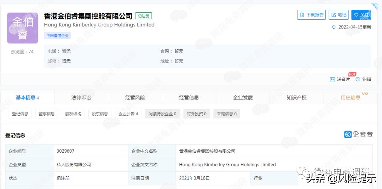
Task: Click the 邮箱 暂无 field
Action: 59,61
